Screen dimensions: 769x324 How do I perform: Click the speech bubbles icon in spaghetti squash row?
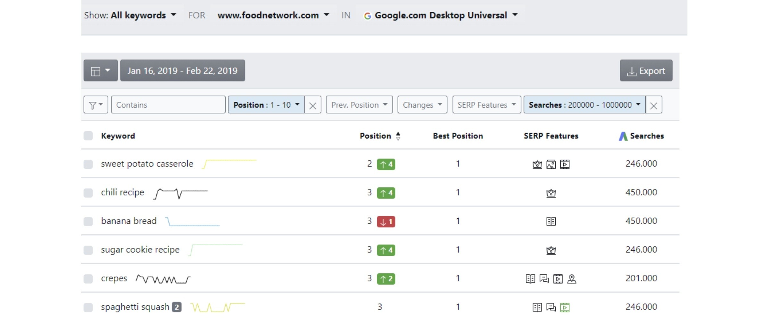[x=551, y=307]
